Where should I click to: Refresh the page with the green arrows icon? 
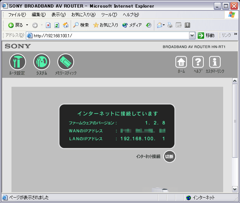point(57,25)
